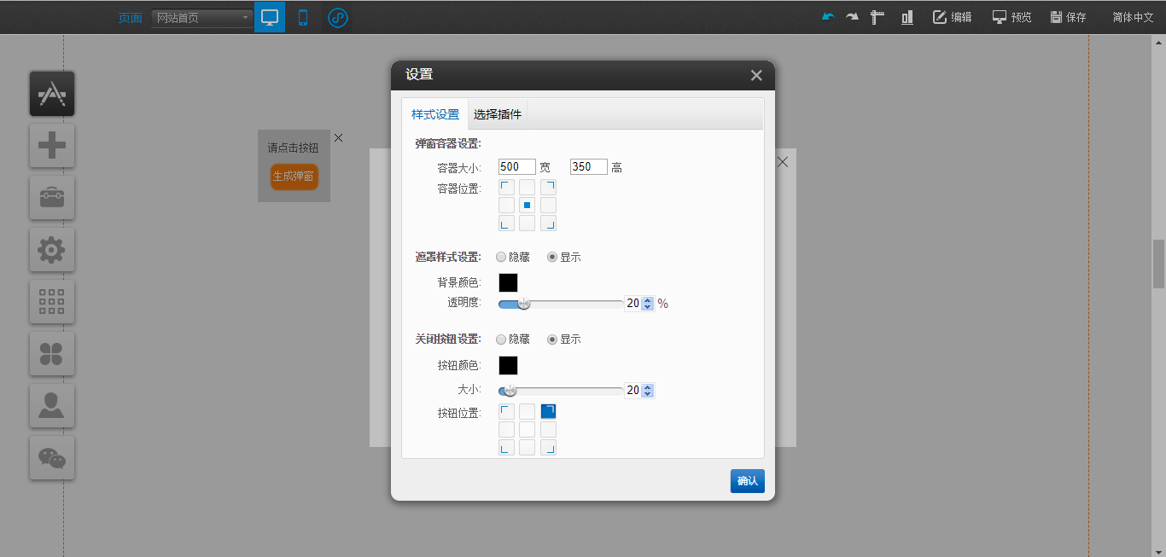
Task: Open the plus add-component sidebar icon
Action: [x=52, y=146]
